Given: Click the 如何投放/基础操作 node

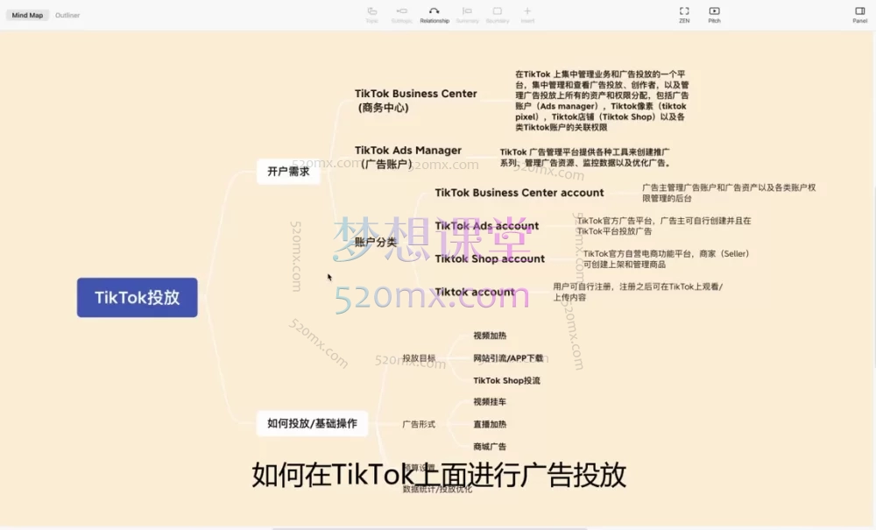Looking at the screenshot, I should [313, 423].
